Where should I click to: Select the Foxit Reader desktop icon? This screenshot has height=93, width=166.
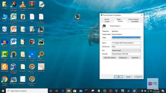pyautogui.click(x=5, y=68)
